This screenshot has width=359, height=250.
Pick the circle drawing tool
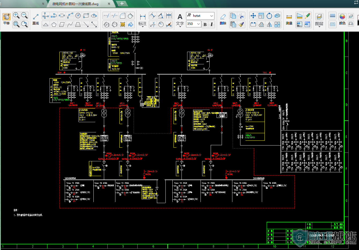pyautogui.click(x=78, y=16)
